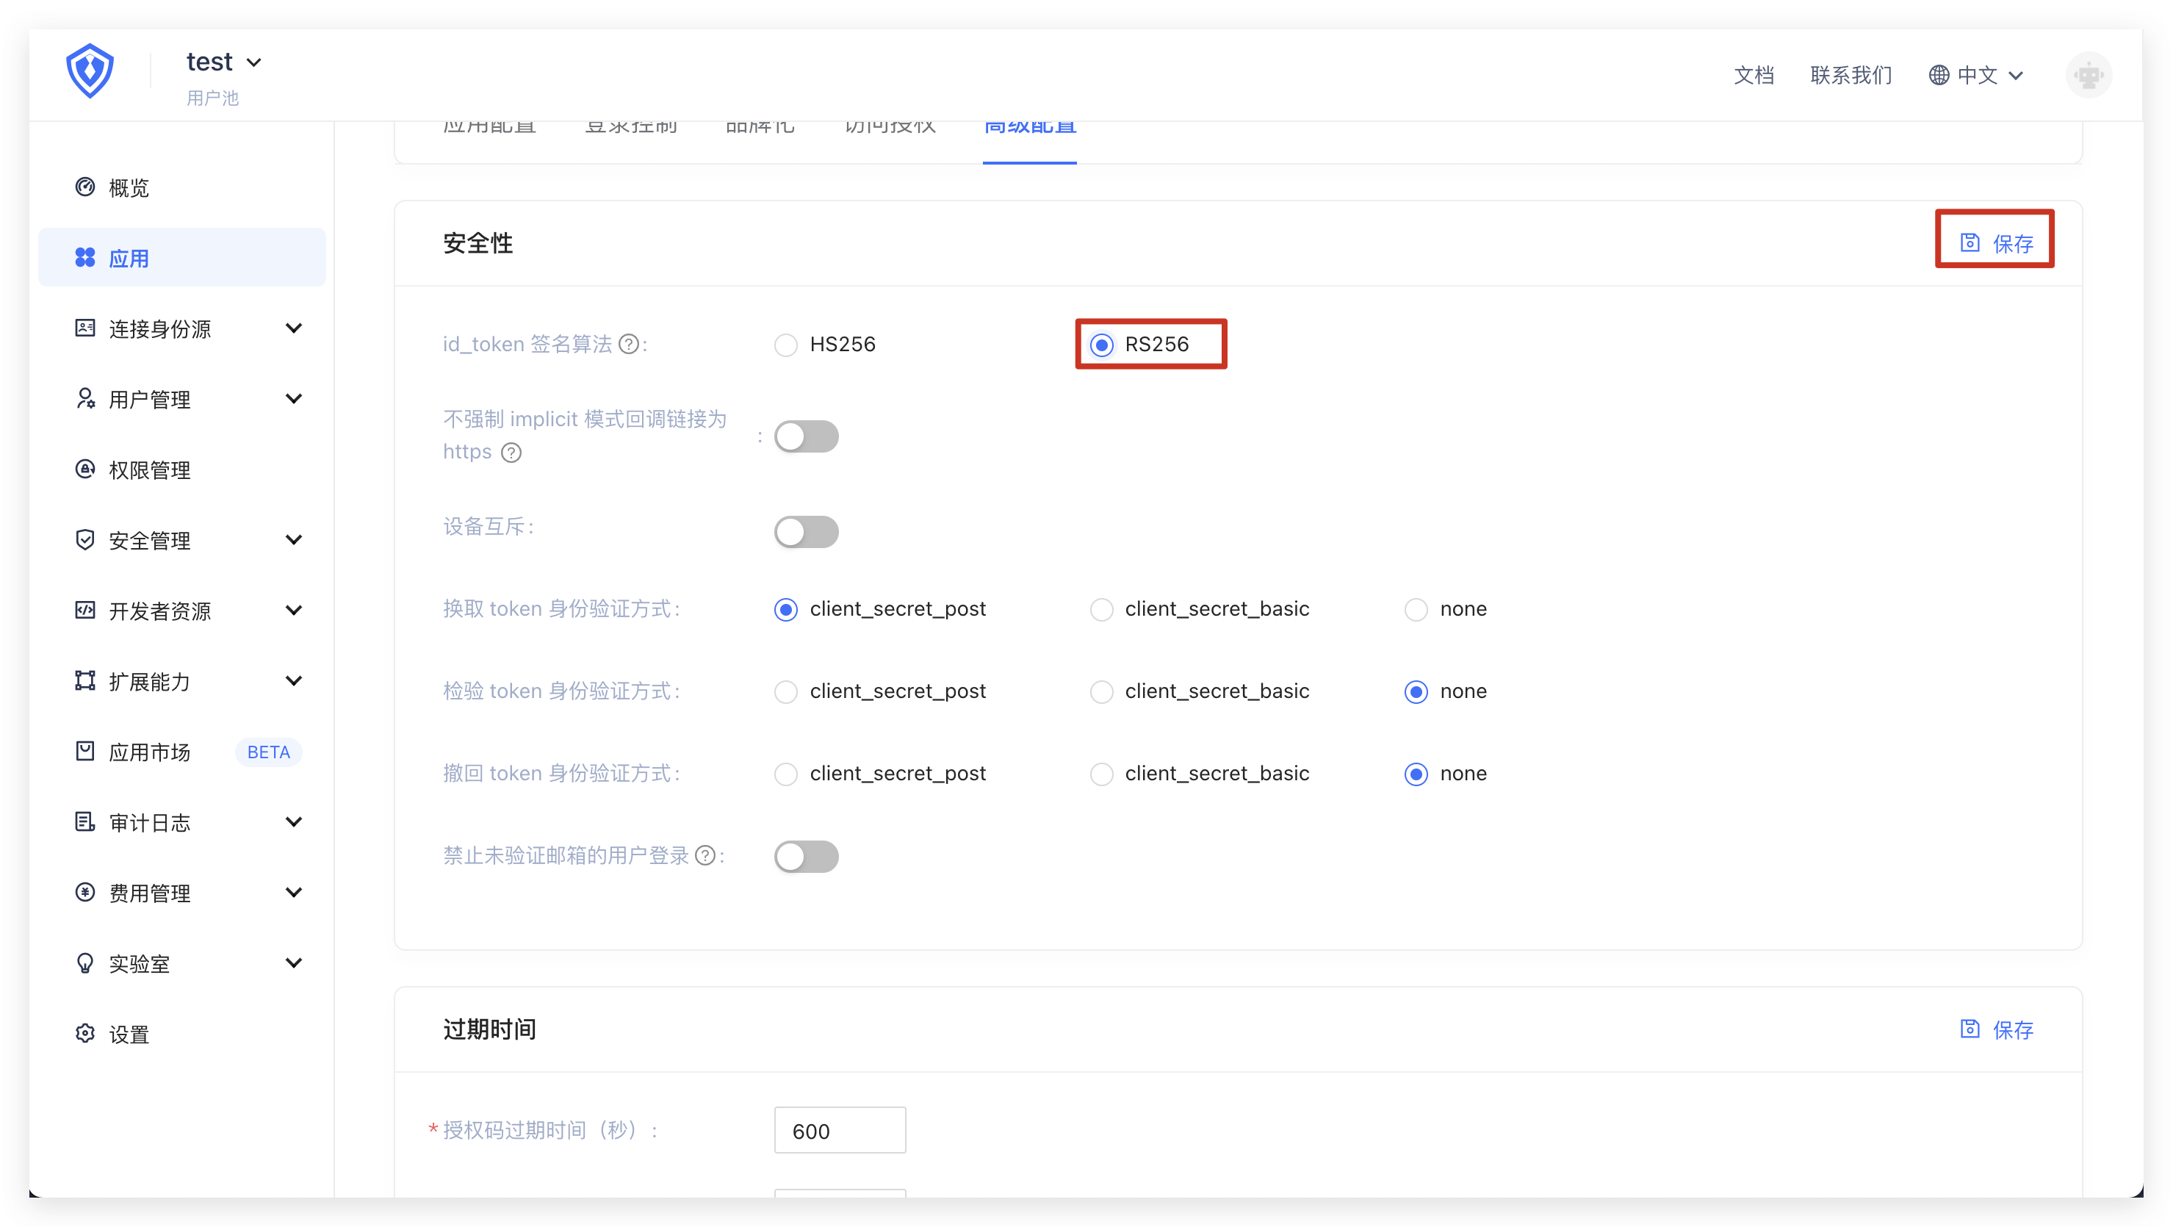
Task: Open the 文档 link in header
Action: coord(1754,75)
